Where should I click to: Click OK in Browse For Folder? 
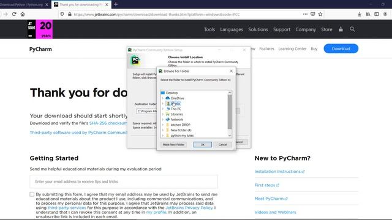[x=203, y=144]
